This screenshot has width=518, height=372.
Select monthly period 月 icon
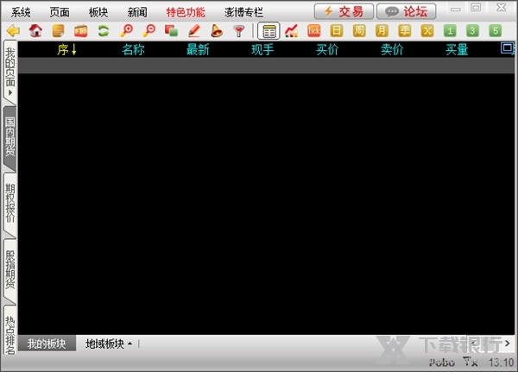(x=382, y=31)
